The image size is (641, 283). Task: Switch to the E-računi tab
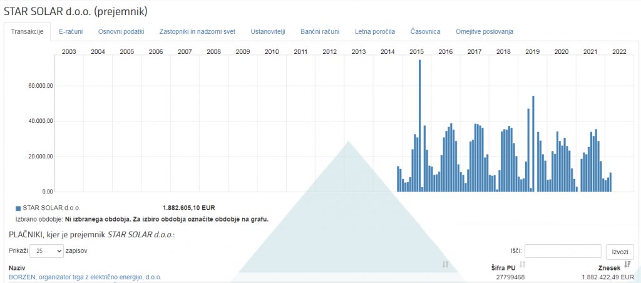coord(71,31)
